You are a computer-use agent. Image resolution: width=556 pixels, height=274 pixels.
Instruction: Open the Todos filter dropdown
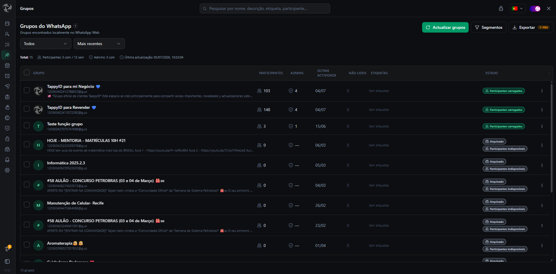[x=46, y=44]
